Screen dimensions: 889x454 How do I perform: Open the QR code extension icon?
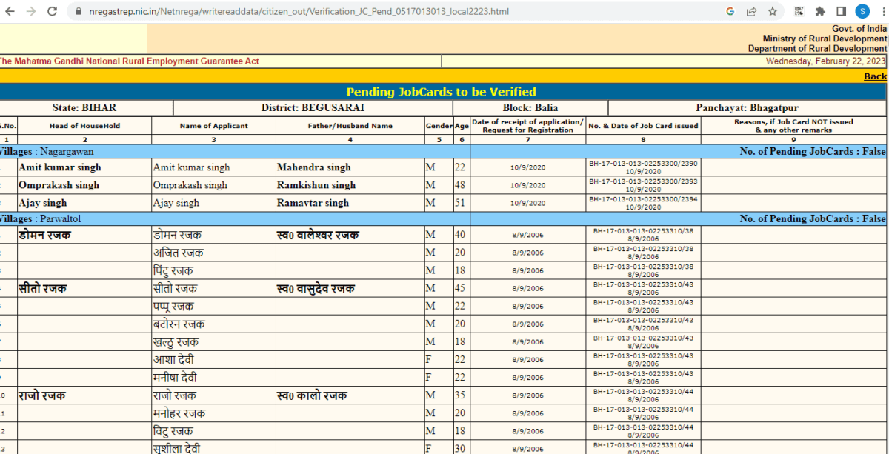[801, 12]
